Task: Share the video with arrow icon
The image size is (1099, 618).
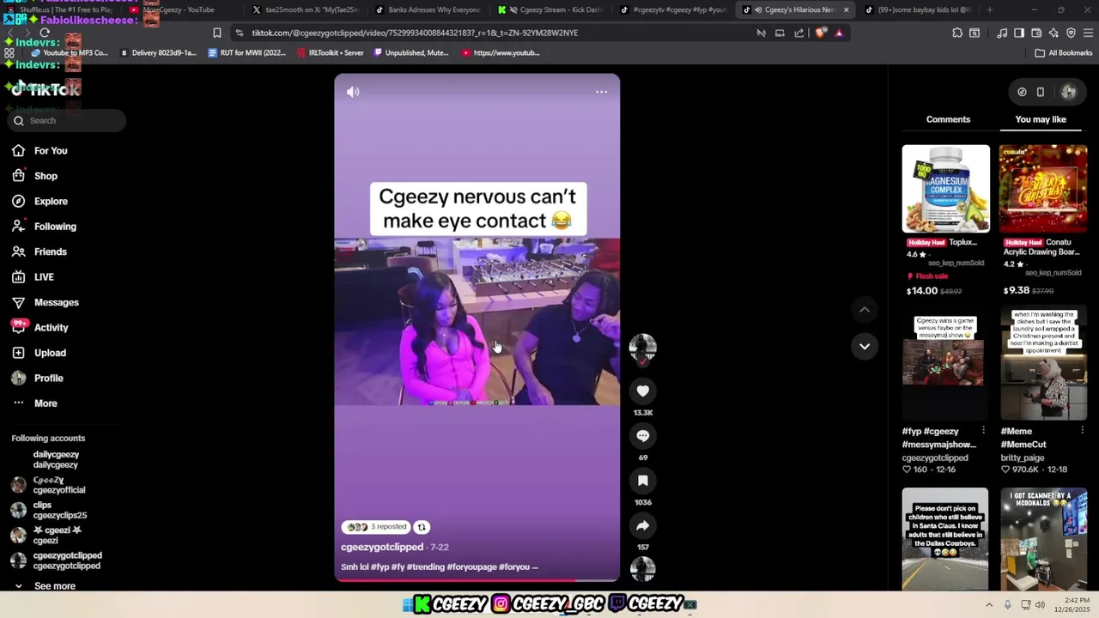Action: (642, 525)
